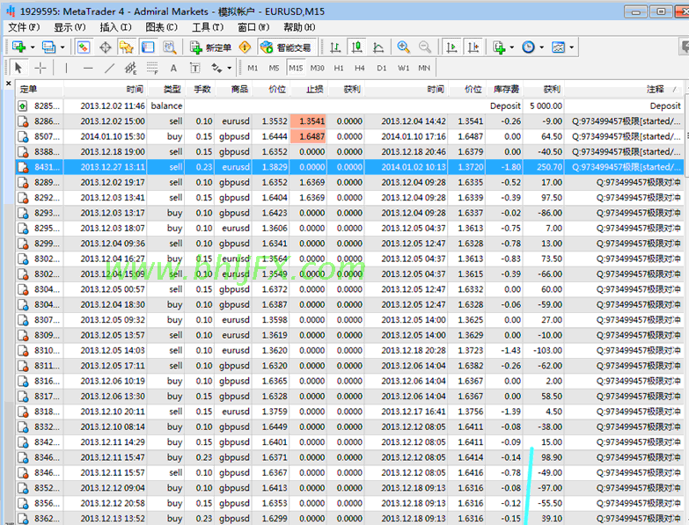Toggle chart shift icon

[473, 47]
